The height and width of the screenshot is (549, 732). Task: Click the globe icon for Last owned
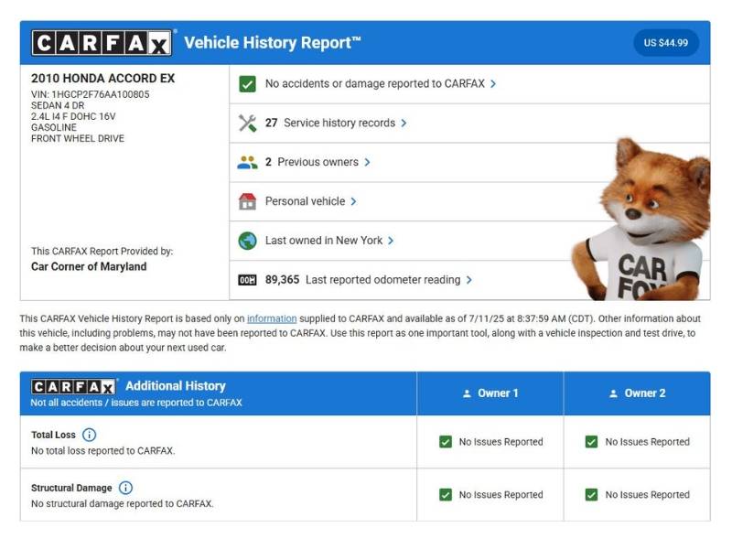[x=247, y=241]
